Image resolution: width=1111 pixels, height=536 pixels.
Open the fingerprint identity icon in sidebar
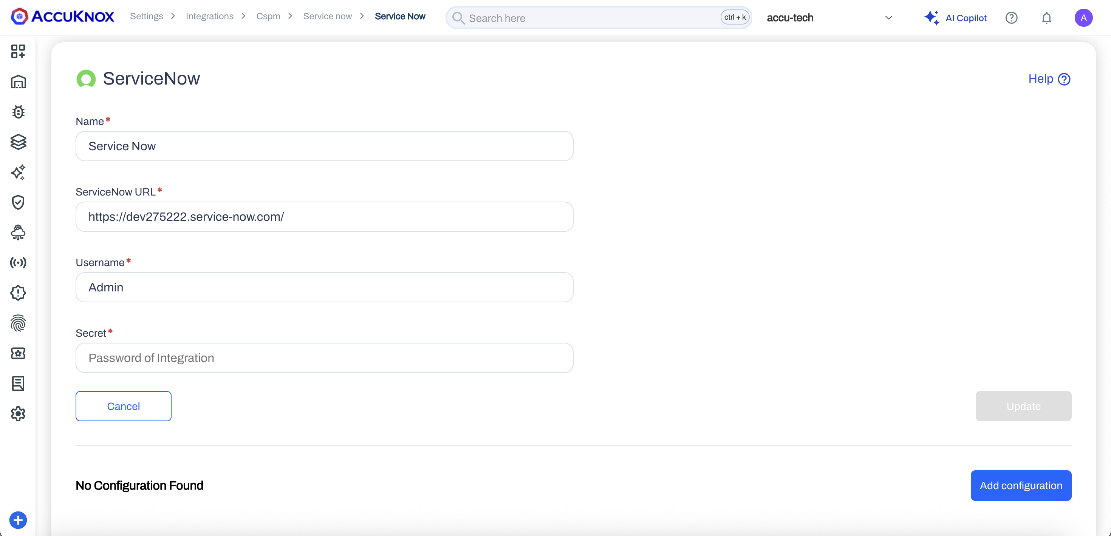point(18,323)
